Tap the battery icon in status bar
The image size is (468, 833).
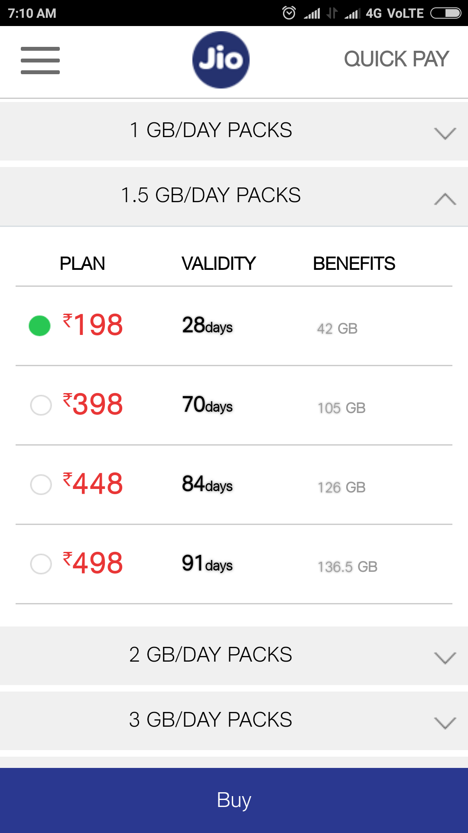[x=445, y=13]
